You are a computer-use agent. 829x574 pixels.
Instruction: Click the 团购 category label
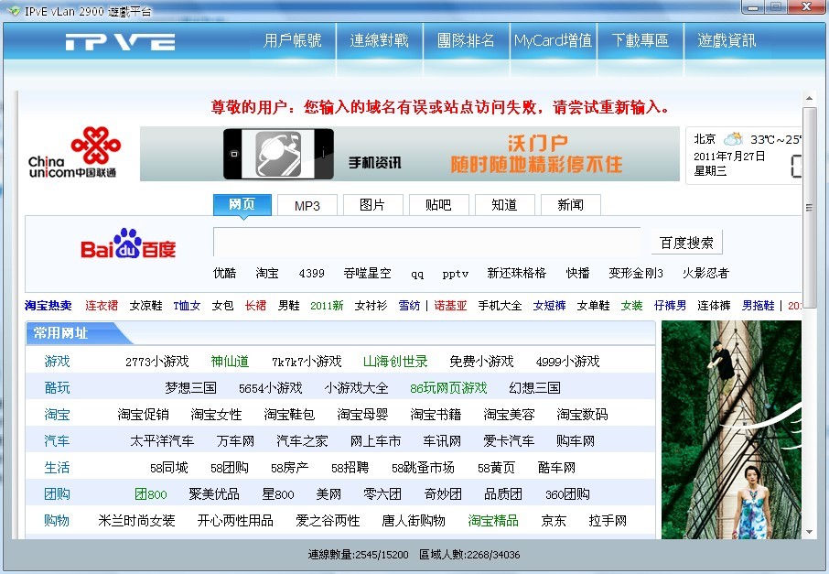pyautogui.click(x=57, y=493)
